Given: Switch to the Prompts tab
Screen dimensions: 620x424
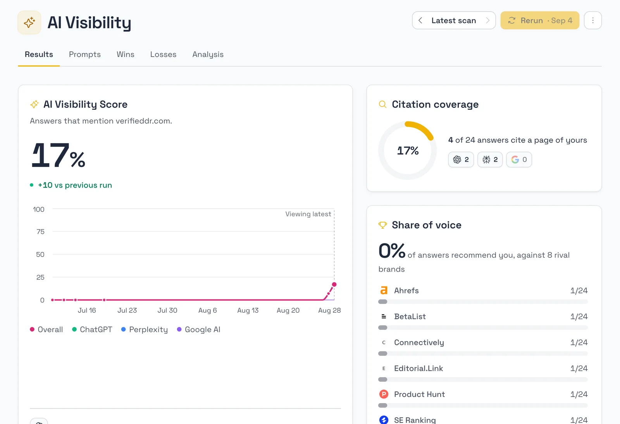Looking at the screenshot, I should 85,55.
